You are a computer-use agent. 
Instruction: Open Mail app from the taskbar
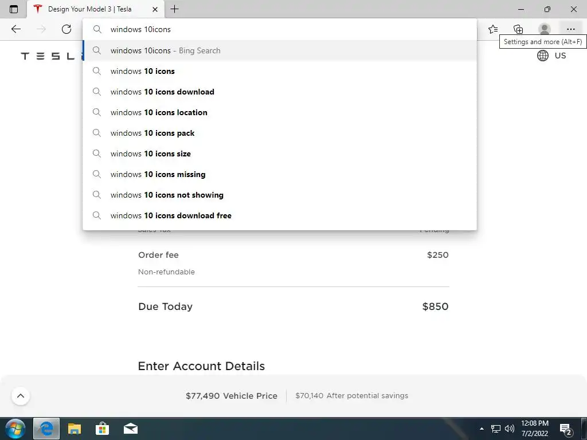pos(130,429)
